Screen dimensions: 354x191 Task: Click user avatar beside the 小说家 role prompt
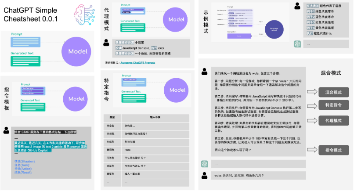(106, 43)
